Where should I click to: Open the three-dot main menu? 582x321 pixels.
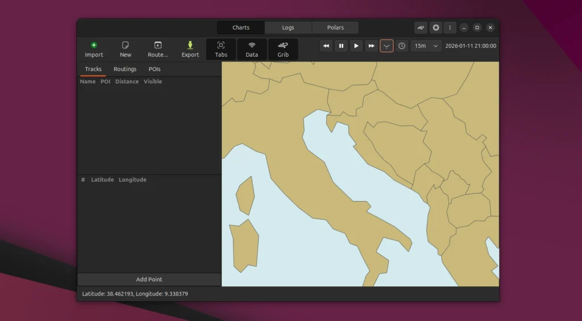(x=450, y=27)
